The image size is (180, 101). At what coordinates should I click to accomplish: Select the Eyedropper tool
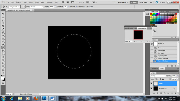click(x=3, y=29)
